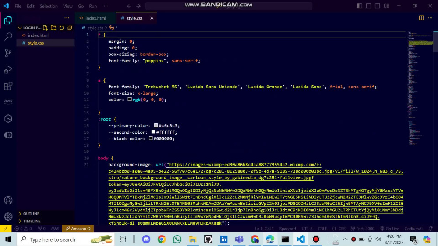The image size is (438, 246).
Task: Open the breadcrumb symbol dropdown after style.css
Action: pos(113,28)
